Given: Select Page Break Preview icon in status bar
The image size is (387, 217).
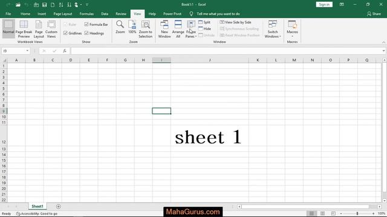Looking at the screenshot, I should tap(333, 213).
